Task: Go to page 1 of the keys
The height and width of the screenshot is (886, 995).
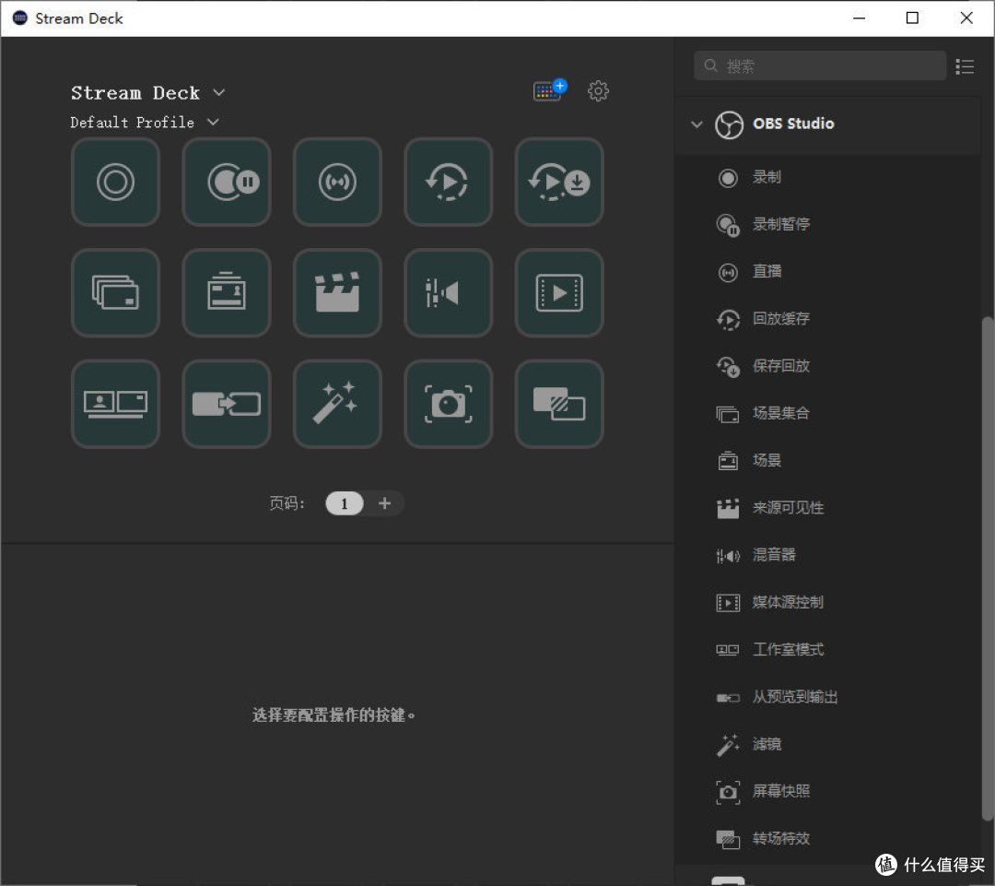Action: [344, 503]
